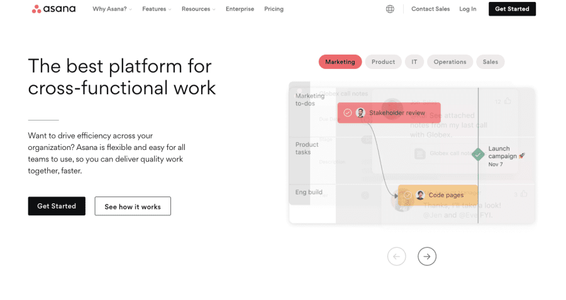The height and width of the screenshot is (300, 566).
Task: Go to next slide arrow
Action: [x=427, y=256]
